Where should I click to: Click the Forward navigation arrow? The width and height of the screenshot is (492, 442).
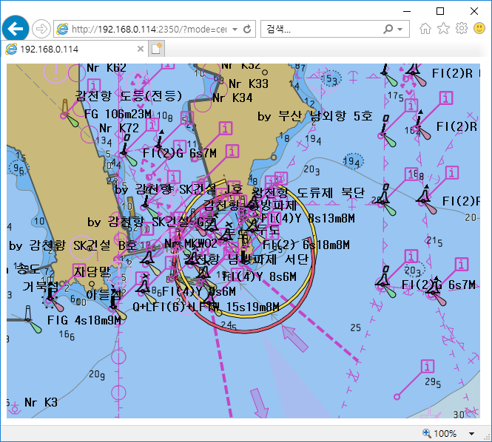tap(41, 29)
